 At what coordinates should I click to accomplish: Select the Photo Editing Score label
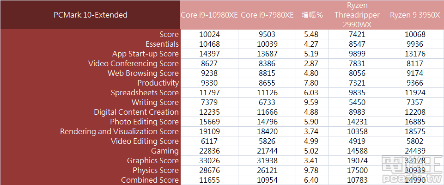[x=145, y=122]
